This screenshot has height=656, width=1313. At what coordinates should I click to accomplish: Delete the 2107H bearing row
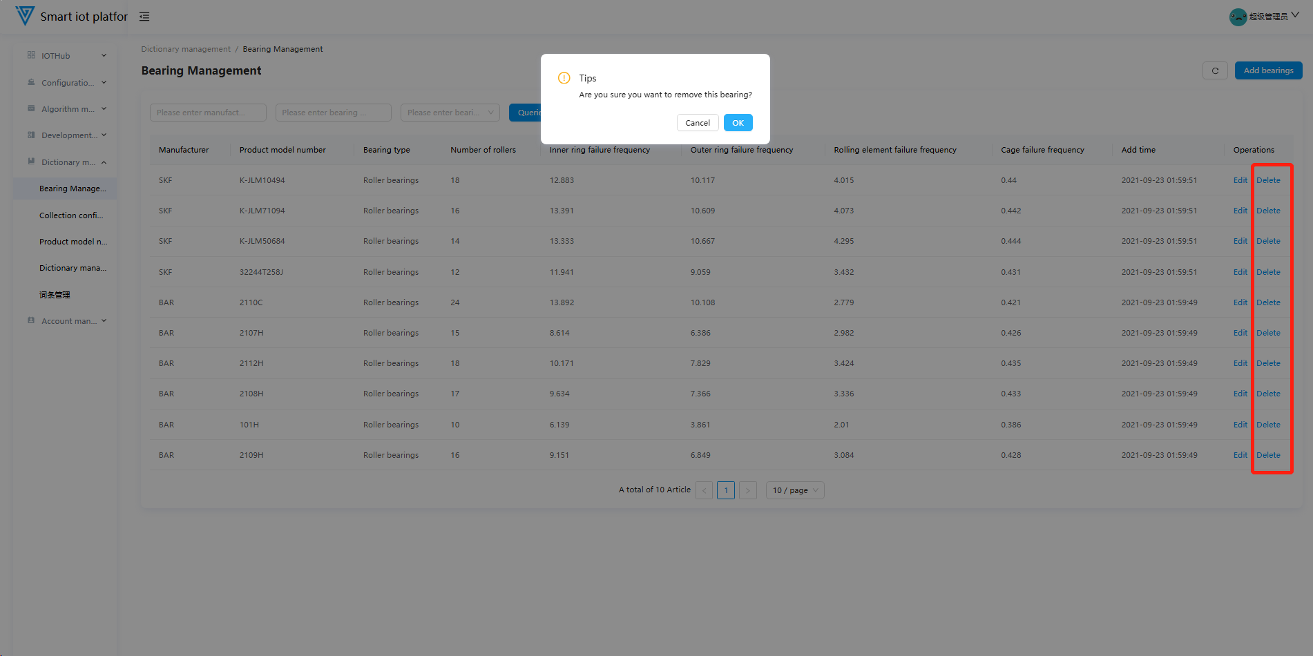coord(1268,333)
